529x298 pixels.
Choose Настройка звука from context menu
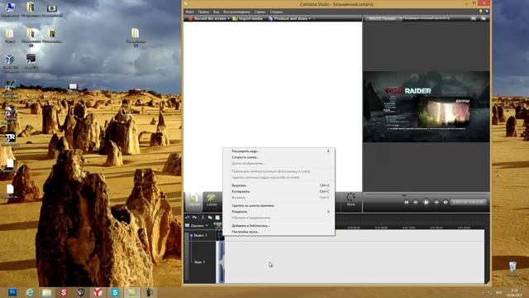pos(279,232)
